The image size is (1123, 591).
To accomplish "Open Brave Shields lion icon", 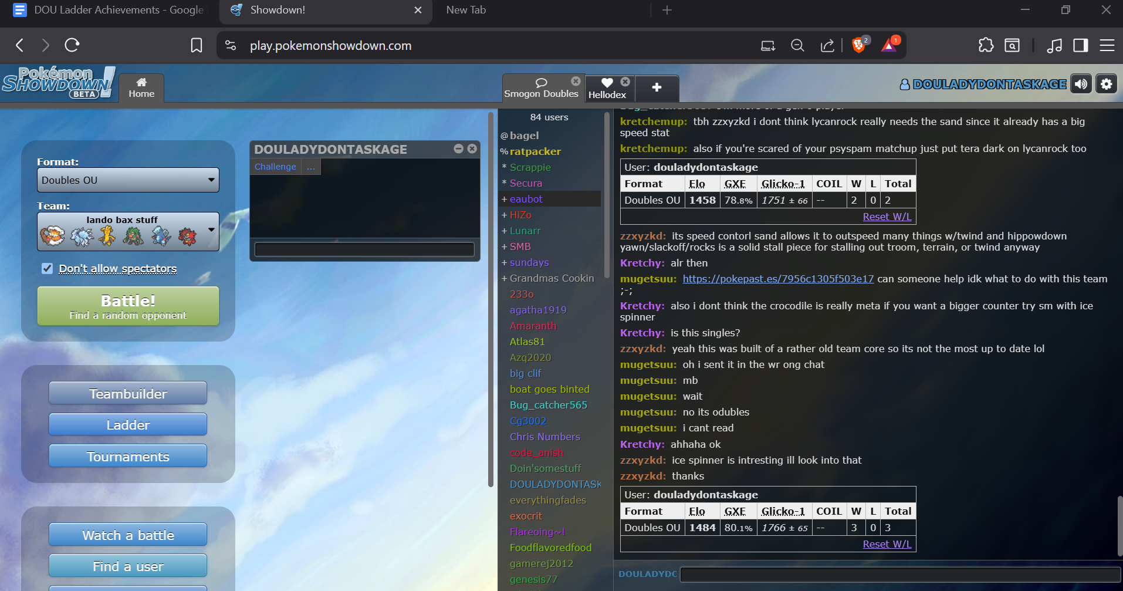I will (x=859, y=45).
